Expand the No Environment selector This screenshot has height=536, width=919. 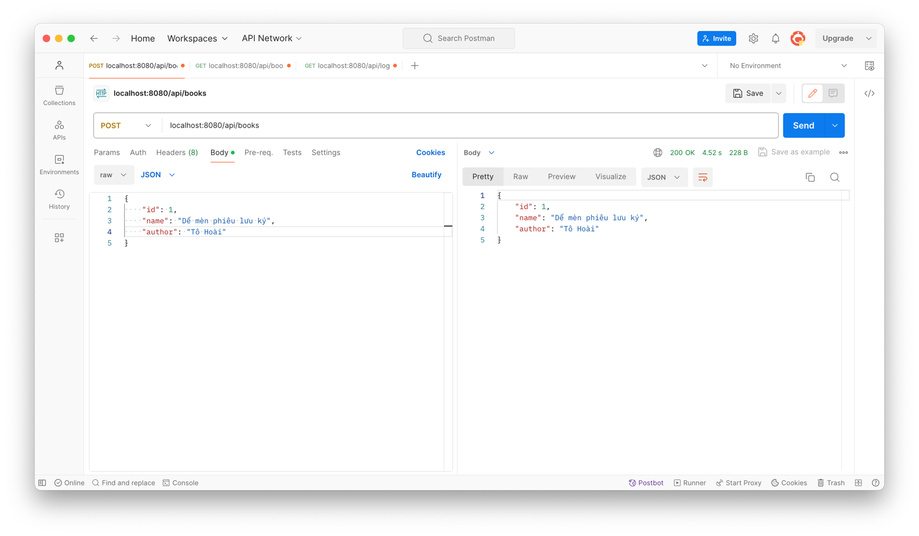tap(788, 65)
